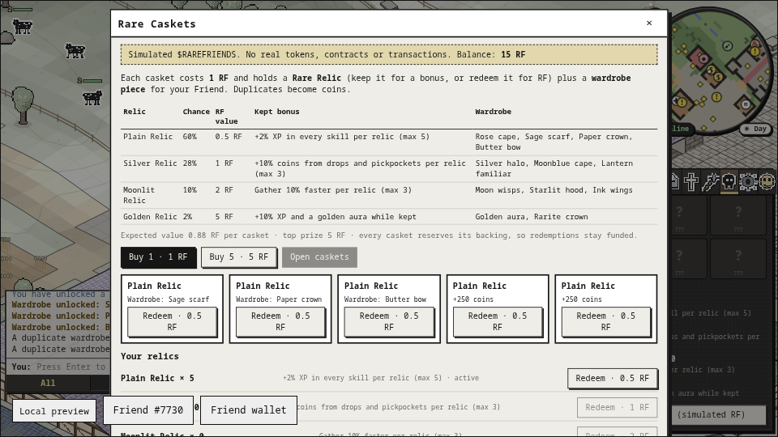Click the Redeem · 1 RF button
778x437 pixels.
617,407
